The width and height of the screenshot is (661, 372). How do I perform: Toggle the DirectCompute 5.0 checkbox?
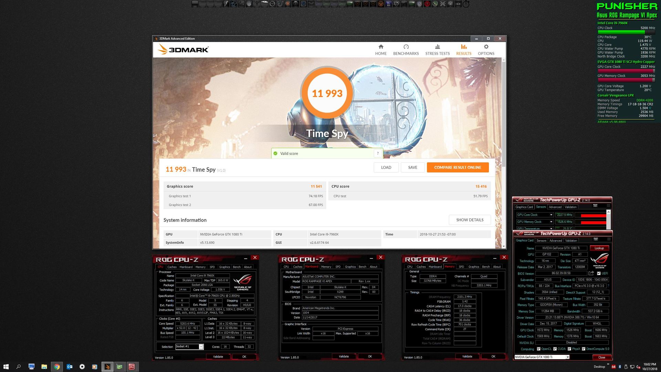pyautogui.click(x=584, y=349)
